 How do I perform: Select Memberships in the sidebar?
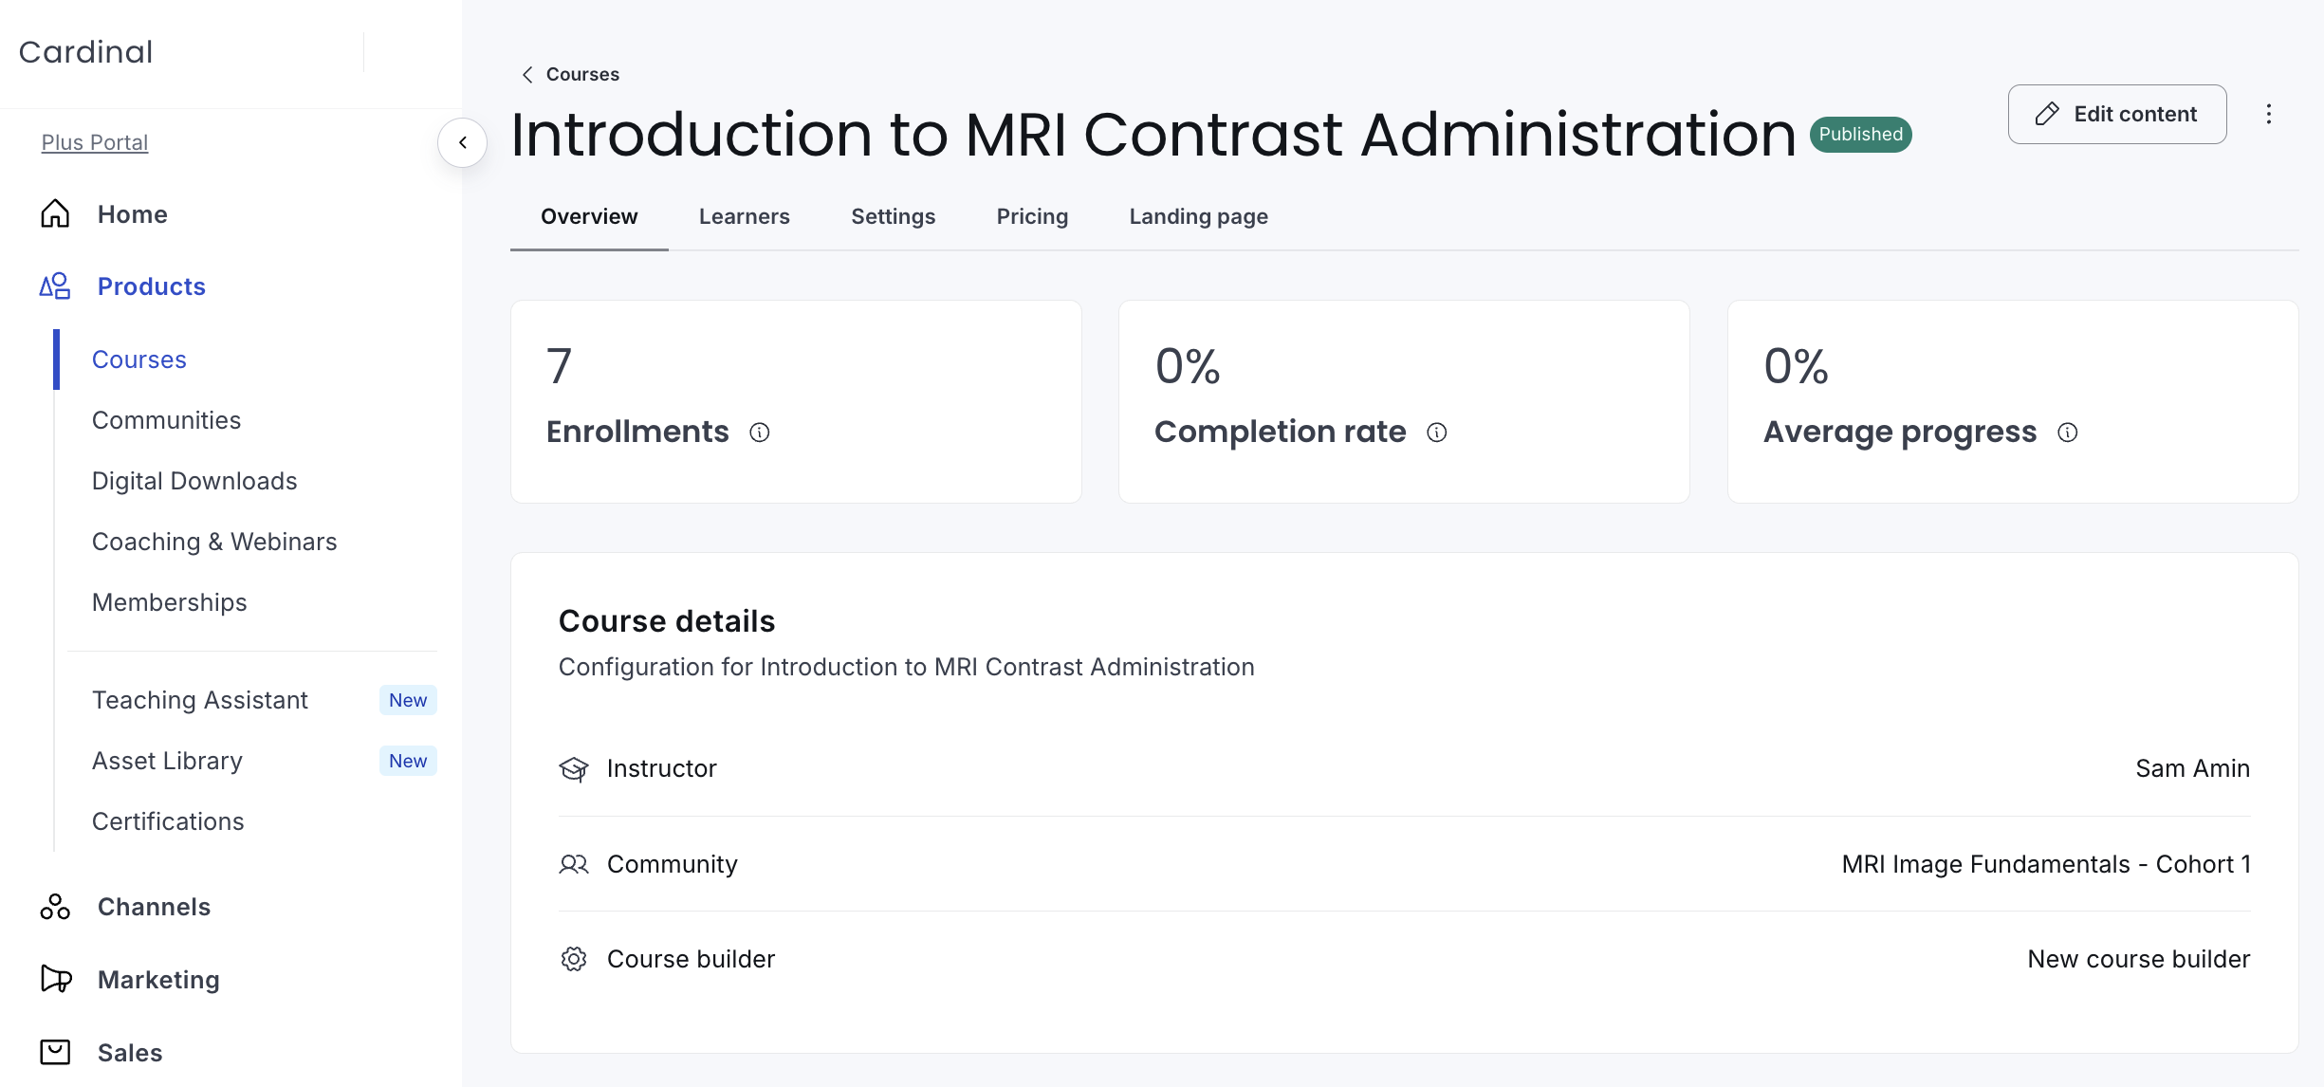[170, 602]
